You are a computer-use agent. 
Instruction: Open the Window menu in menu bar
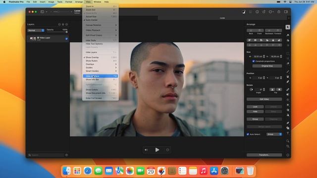tap(97, 2)
